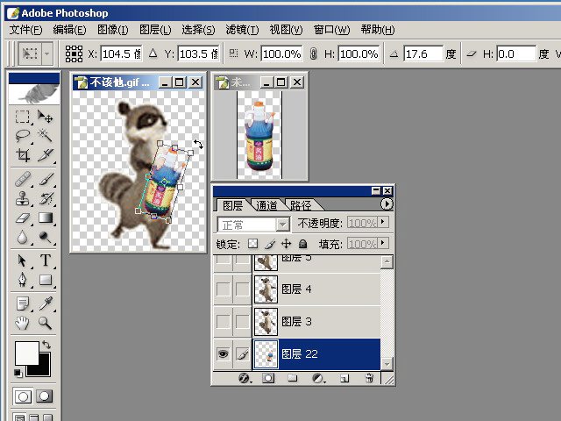Select the Dodge tool
The image size is (561, 421).
tap(45, 237)
